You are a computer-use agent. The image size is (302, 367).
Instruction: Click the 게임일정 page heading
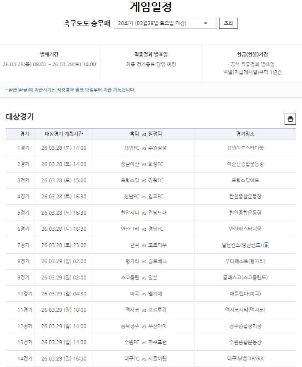[x=151, y=7]
